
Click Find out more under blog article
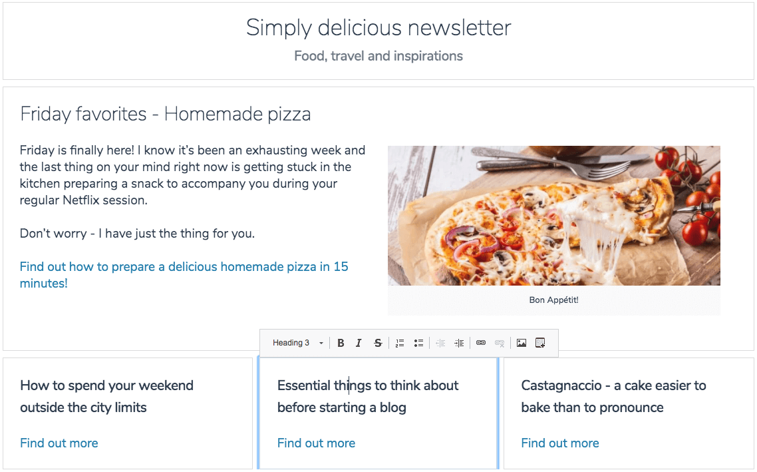point(316,443)
